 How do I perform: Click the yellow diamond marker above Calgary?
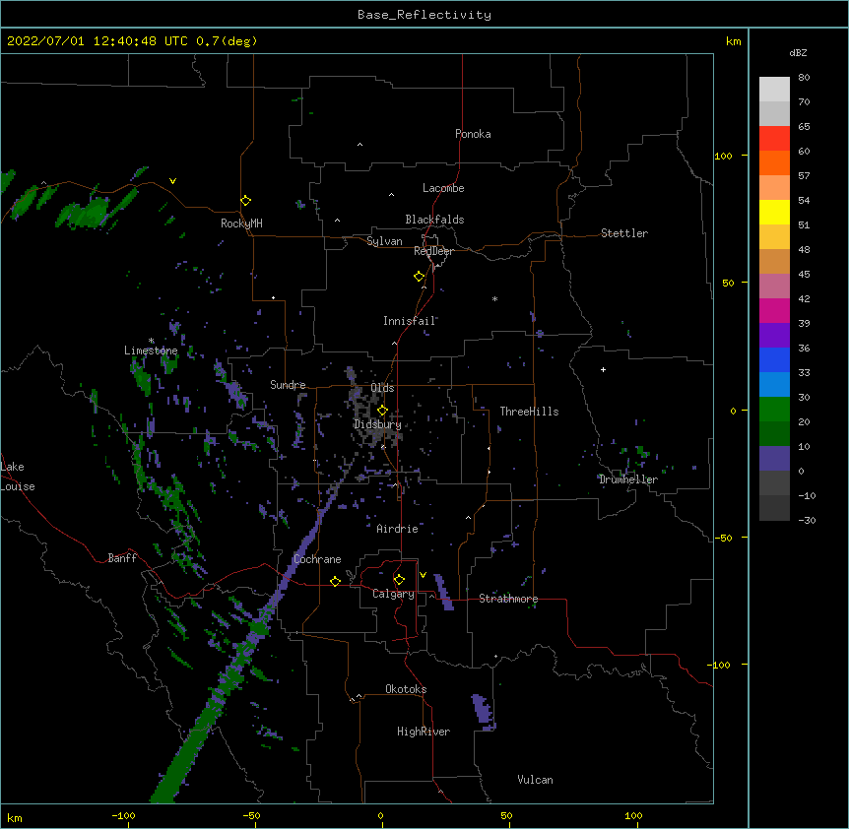point(399,580)
